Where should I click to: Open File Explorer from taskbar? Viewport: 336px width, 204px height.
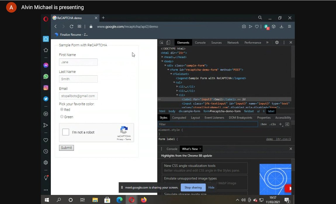coord(95,200)
